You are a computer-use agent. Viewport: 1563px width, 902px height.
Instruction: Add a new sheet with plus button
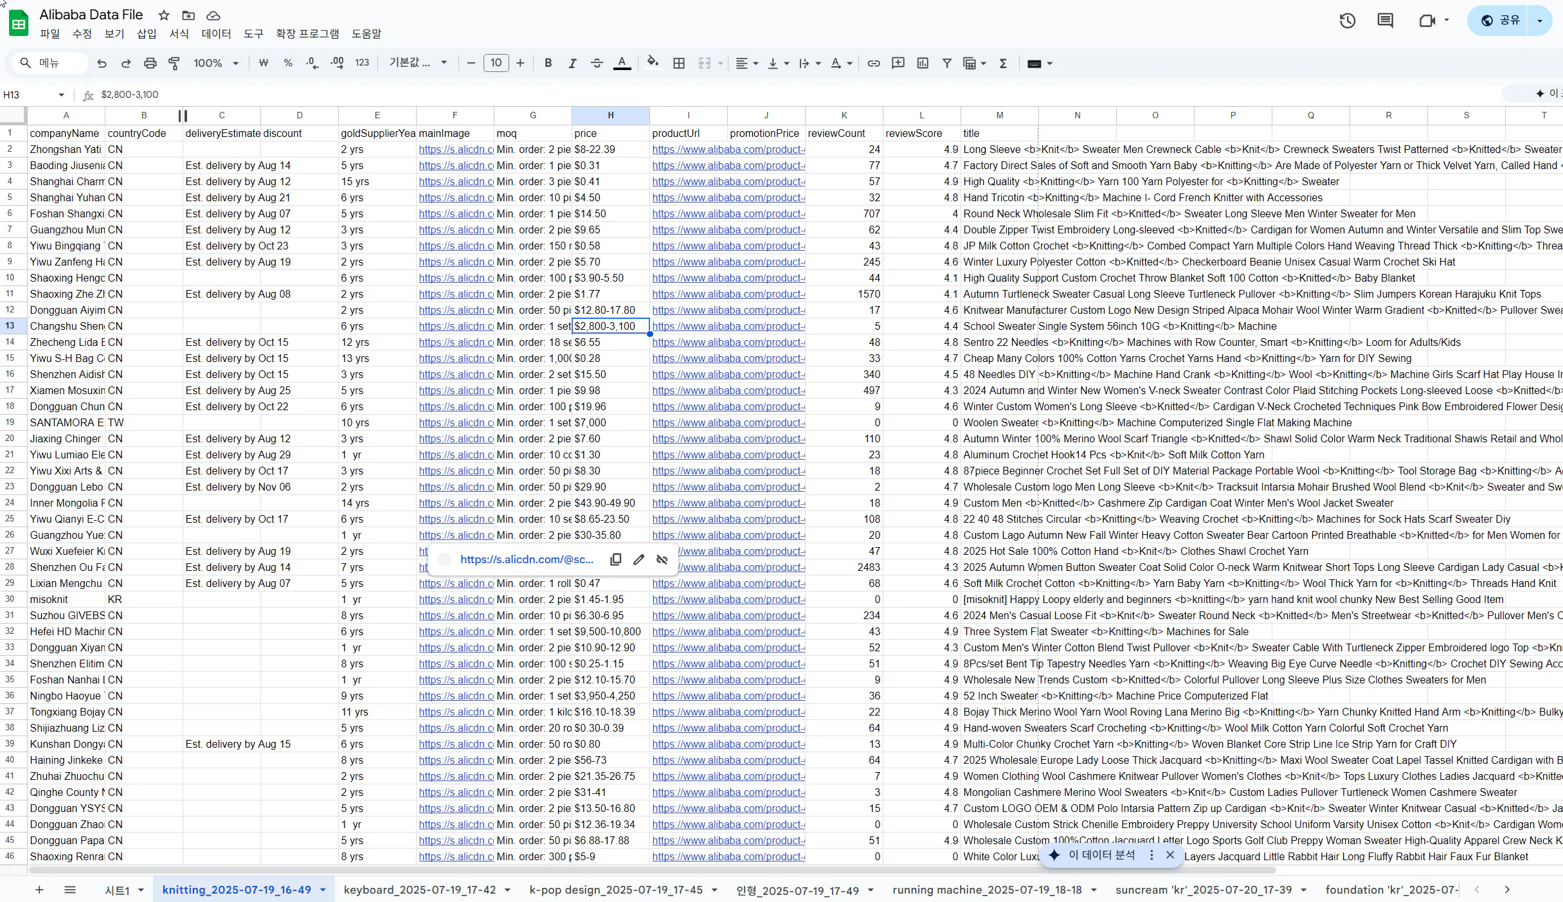coord(39,890)
